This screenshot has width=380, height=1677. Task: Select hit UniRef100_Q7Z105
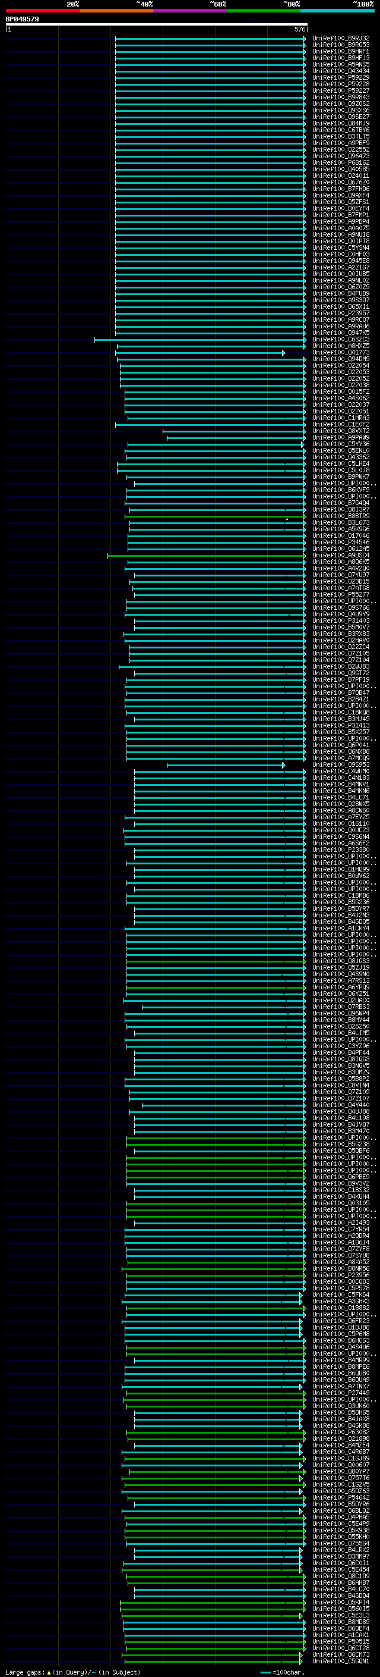click(x=341, y=654)
